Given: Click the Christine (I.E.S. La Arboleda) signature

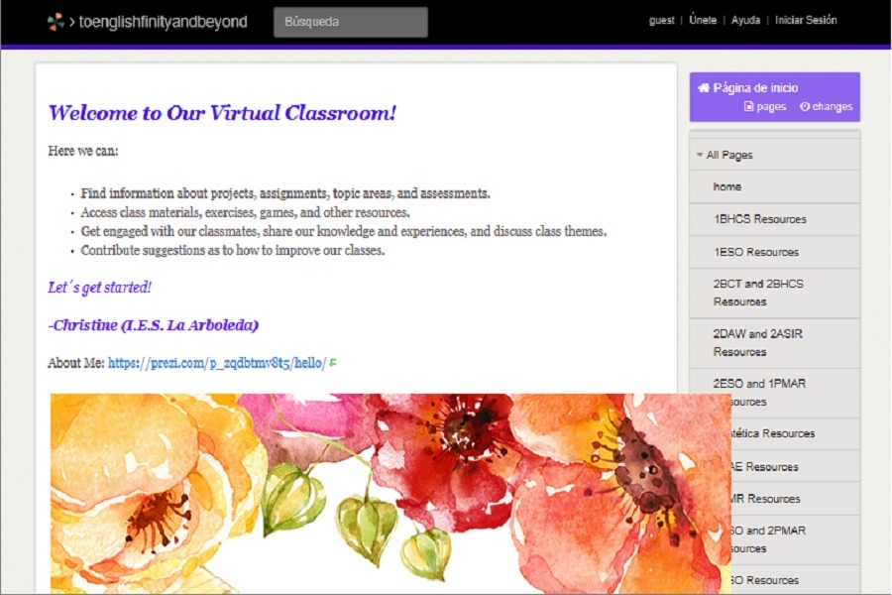Looking at the screenshot, I should (x=154, y=325).
